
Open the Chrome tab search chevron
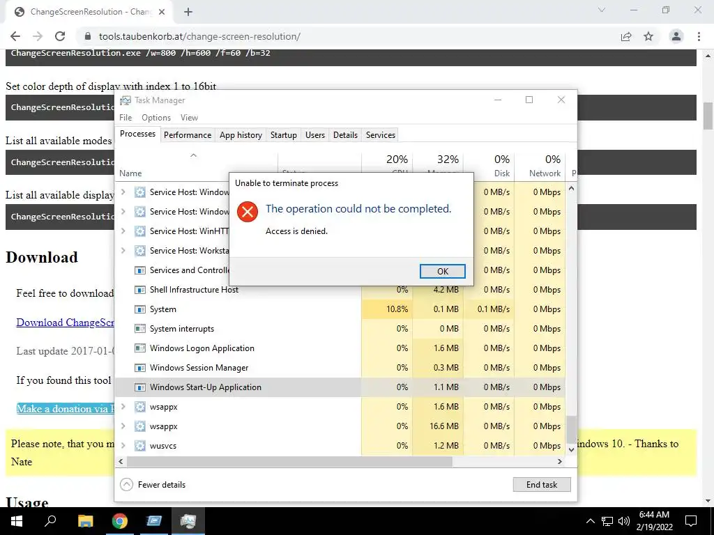(x=602, y=10)
